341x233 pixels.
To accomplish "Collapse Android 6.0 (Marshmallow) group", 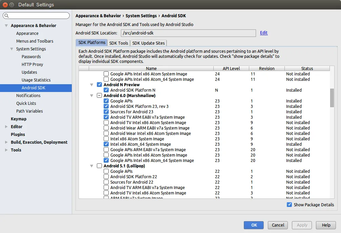I will coord(91,96).
